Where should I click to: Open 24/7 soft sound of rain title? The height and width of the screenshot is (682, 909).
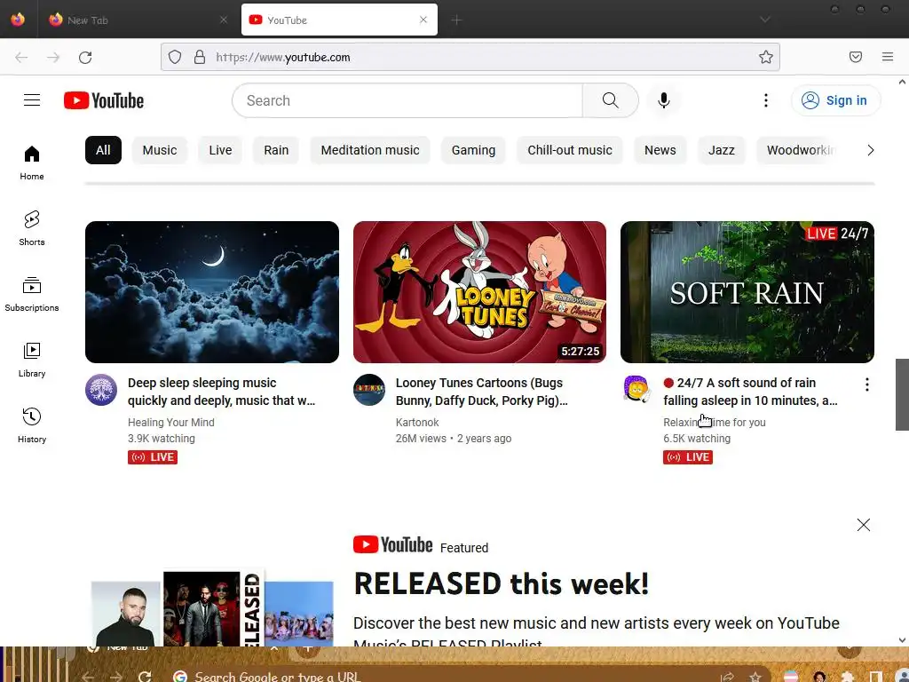pyautogui.click(x=750, y=392)
